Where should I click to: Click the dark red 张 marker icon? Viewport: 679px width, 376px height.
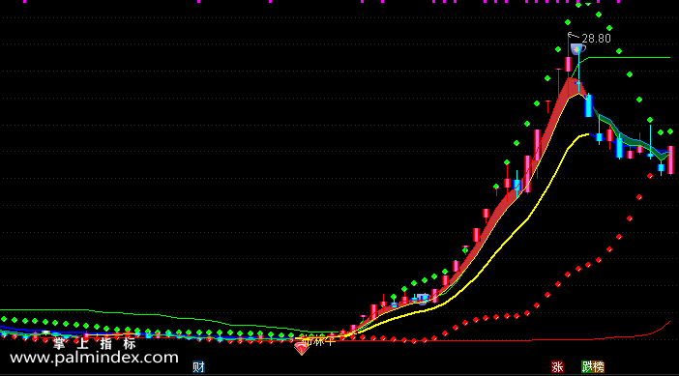pyautogui.click(x=557, y=367)
